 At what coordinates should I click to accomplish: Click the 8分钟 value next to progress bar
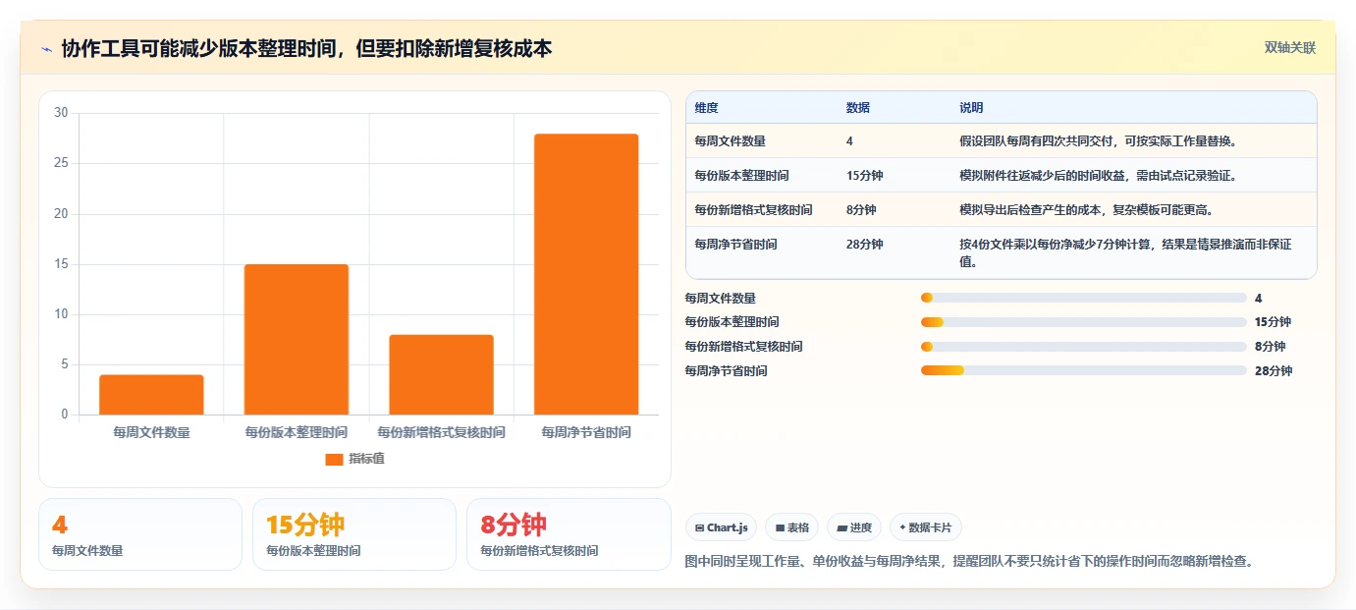[1270, 347]
